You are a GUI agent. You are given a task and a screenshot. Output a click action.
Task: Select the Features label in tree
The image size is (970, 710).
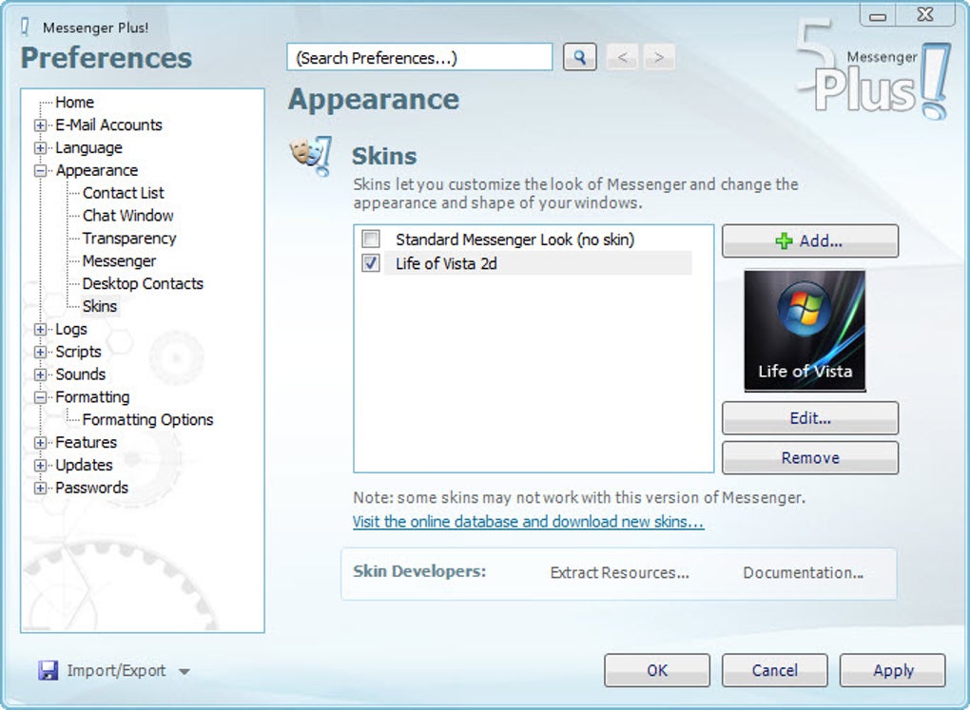[86, 442]
